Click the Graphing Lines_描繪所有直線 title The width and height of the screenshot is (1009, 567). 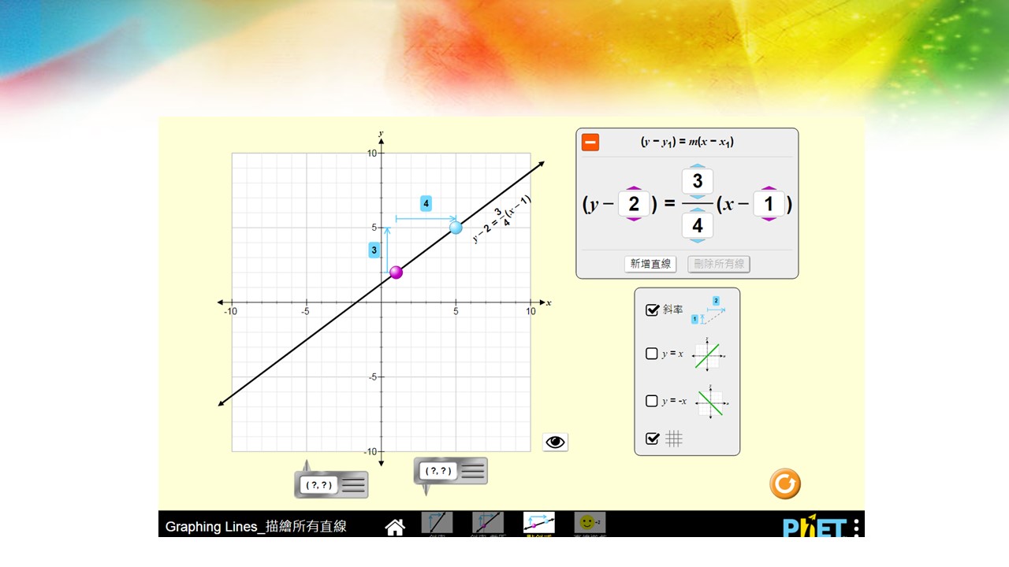(x=256, y=527)
